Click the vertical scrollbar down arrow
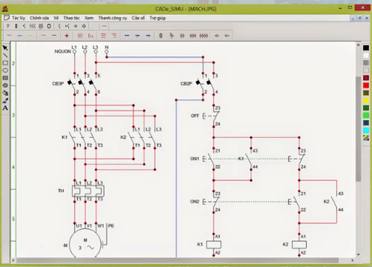This screenshot has height=267, width=372. coord(358,254)
